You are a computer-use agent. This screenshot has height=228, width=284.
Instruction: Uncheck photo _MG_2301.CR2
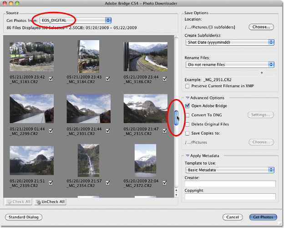tap(108, 131)
